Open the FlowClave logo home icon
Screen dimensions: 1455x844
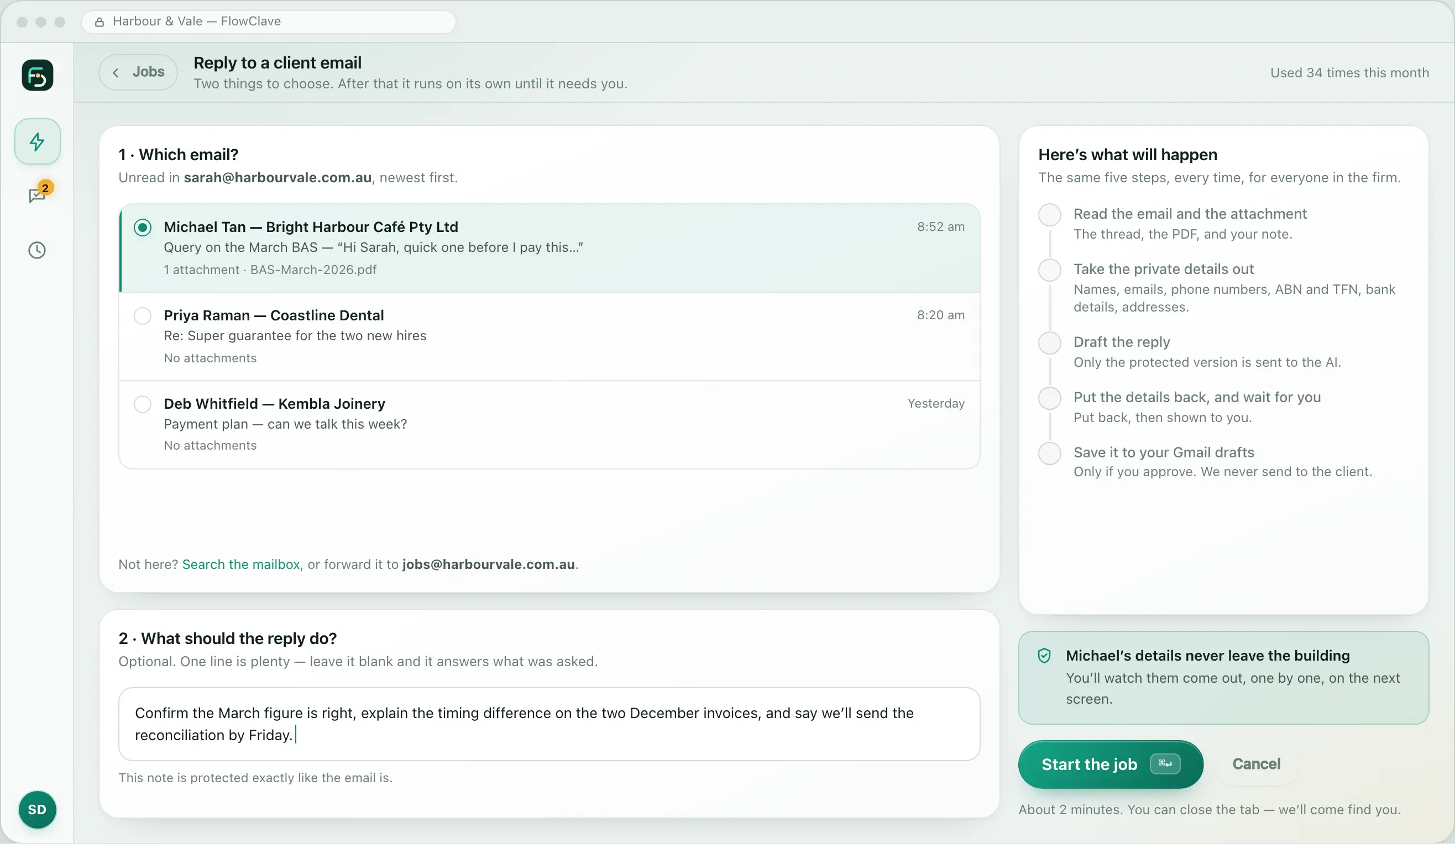pyautogui.click(x=38, y=75)
